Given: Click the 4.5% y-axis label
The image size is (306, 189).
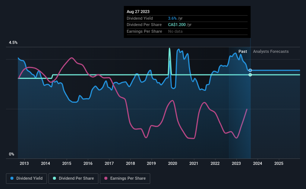Looking at the screenshot, I should [x=13, y=42].
